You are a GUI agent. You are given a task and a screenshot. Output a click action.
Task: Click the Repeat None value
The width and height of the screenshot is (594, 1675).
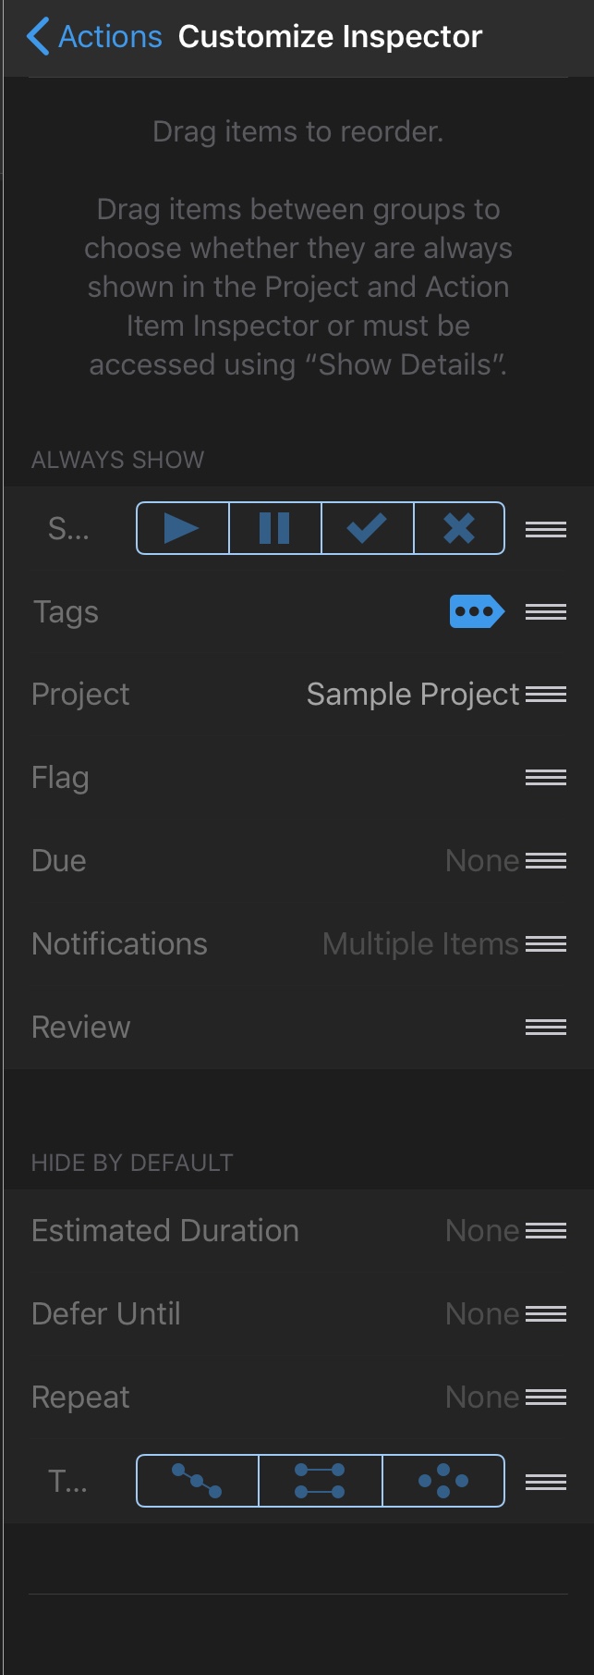click(x=481, y=1398)
